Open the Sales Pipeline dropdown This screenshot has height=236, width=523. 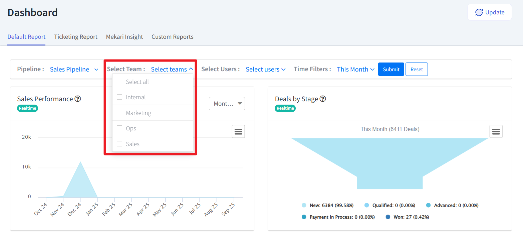click(74, 70)
